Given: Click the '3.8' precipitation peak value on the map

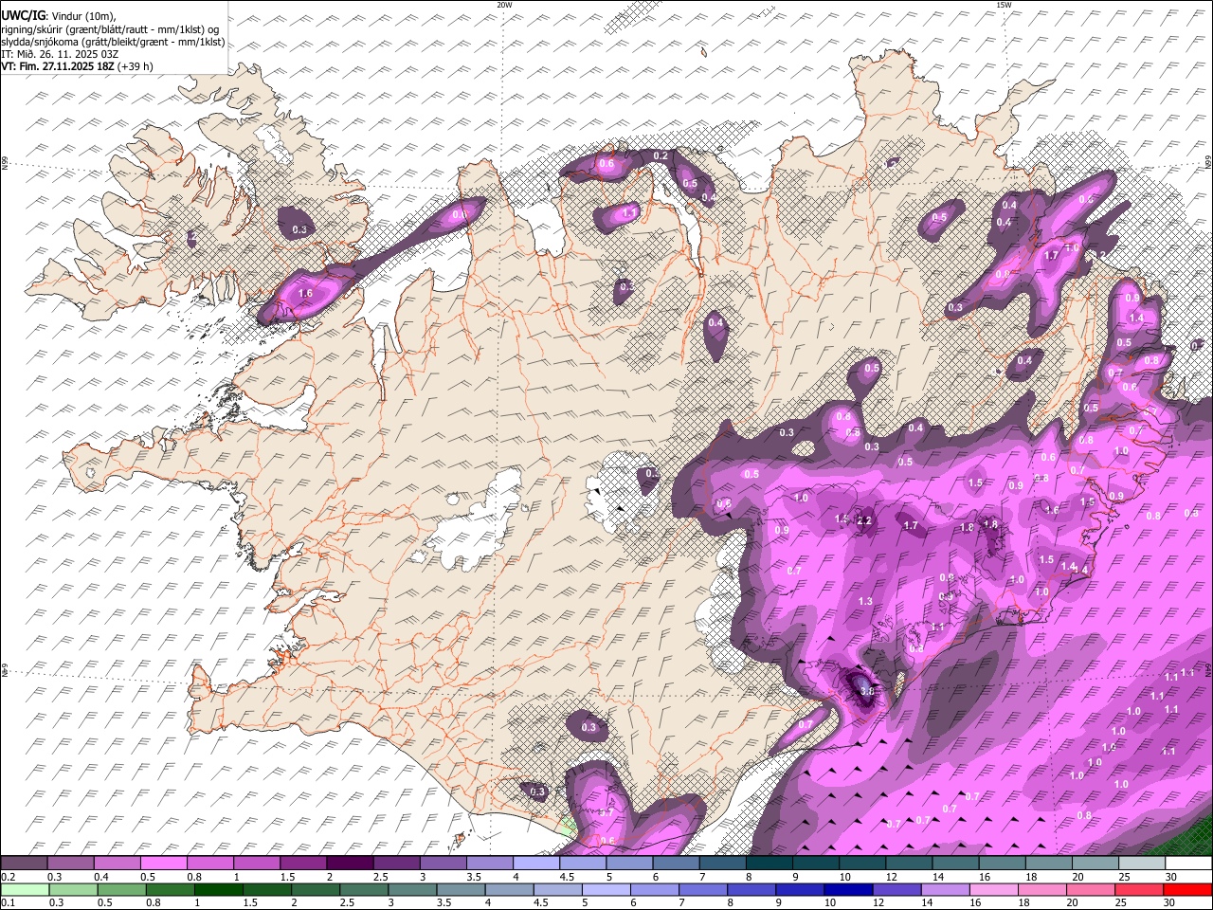Looking at the screenshot, I should (866, 692).
